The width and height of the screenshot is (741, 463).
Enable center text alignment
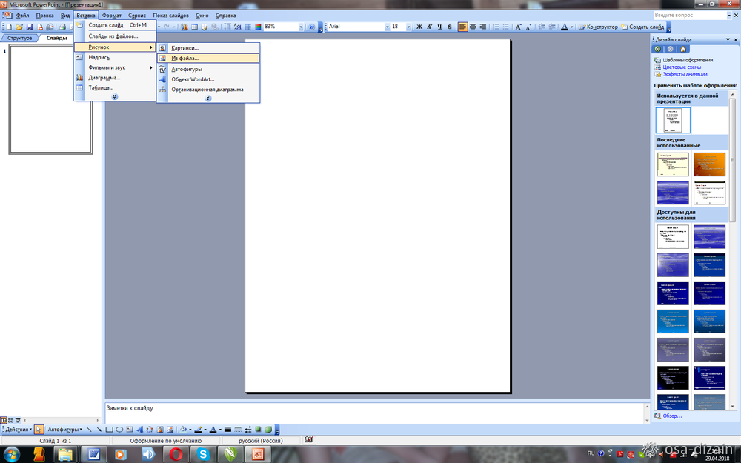click(x=473, y=27)
